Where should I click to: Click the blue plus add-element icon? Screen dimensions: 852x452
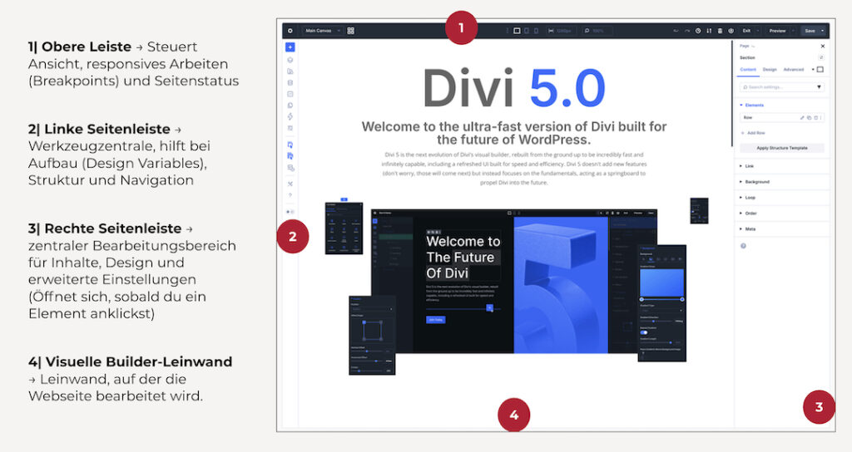[x=290, y=47]
